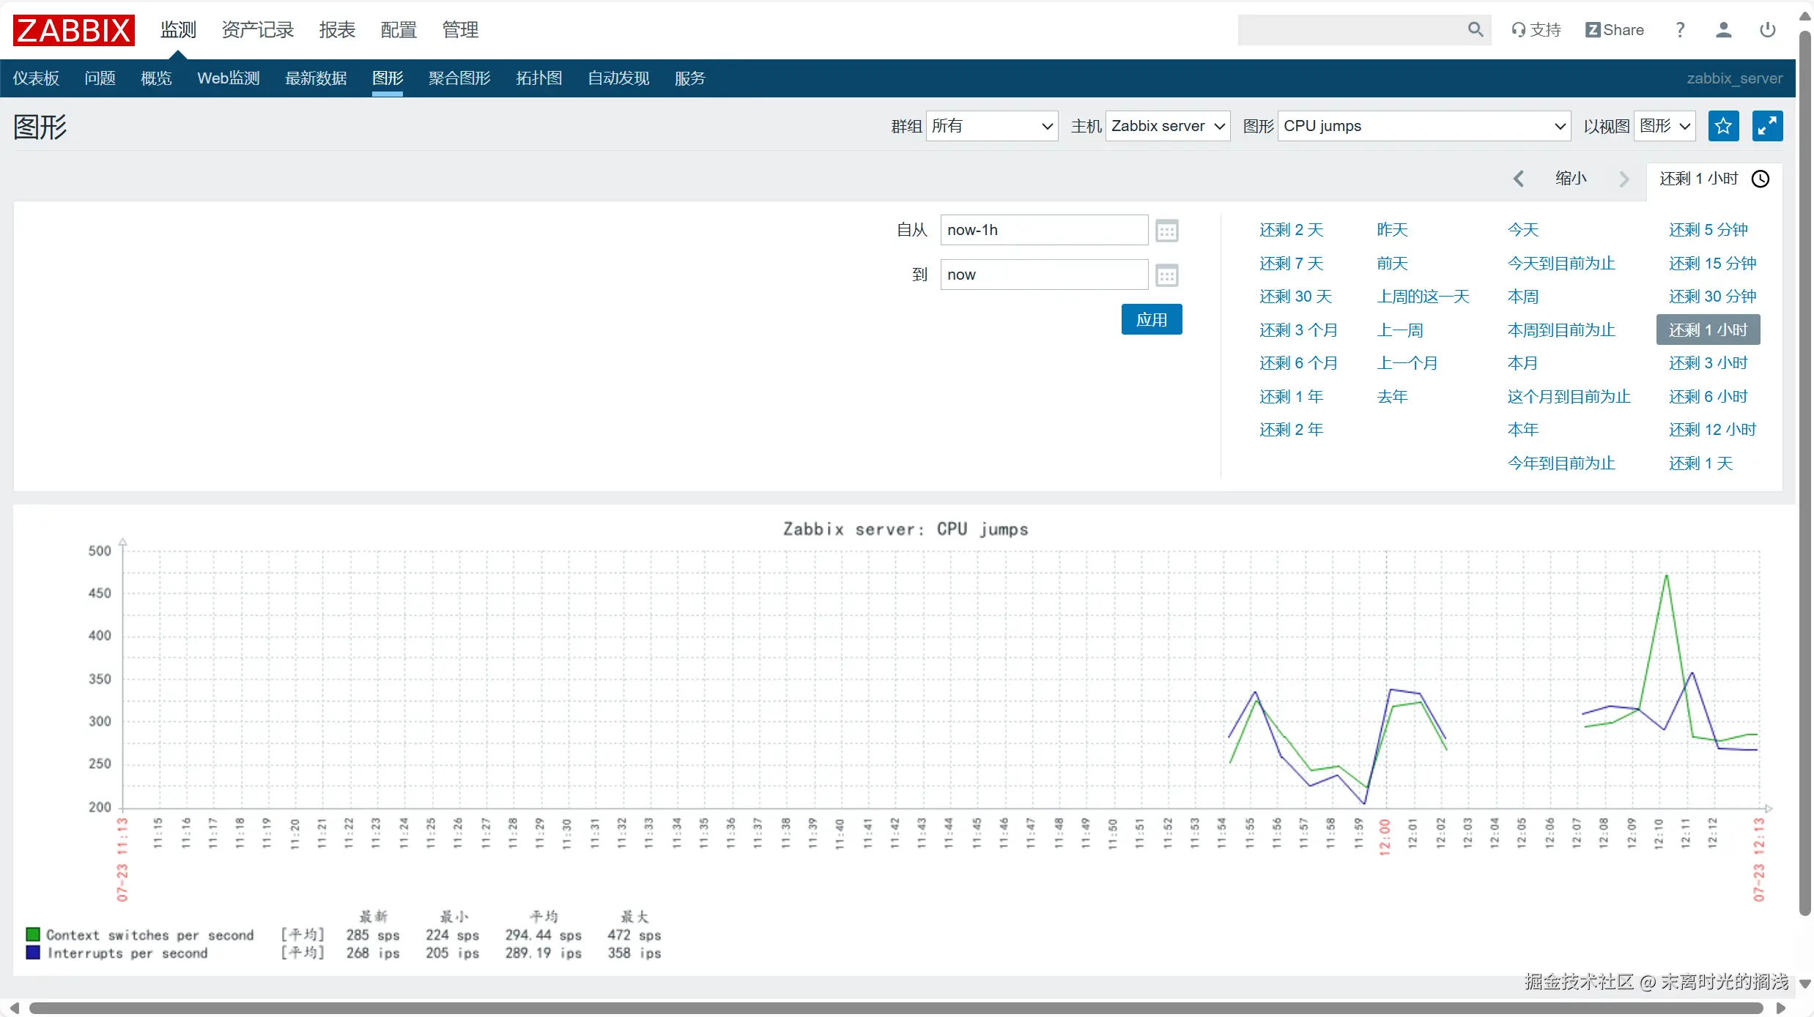Click the search magnifier icon
This screenshot has width=1814, height=1017.
click(x=1475, y=29)
